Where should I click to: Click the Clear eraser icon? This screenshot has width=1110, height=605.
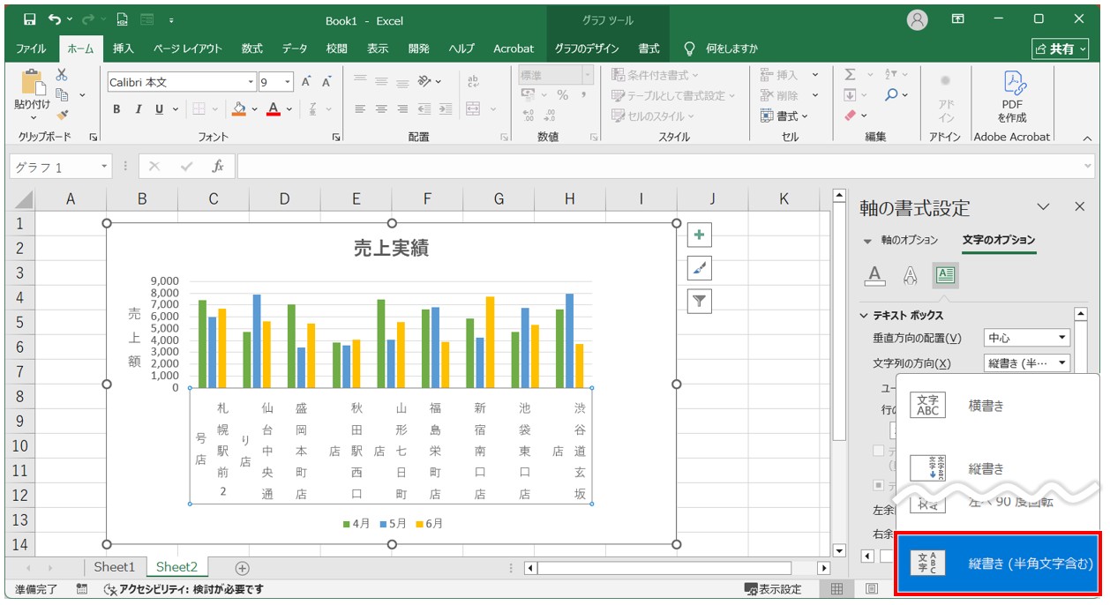point(851,116)
